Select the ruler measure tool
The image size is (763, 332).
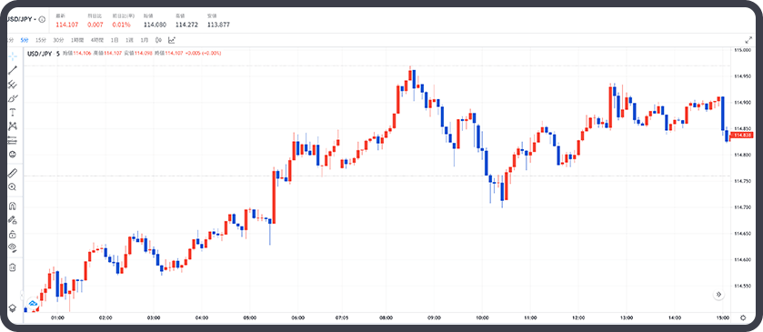click(13, 173)
